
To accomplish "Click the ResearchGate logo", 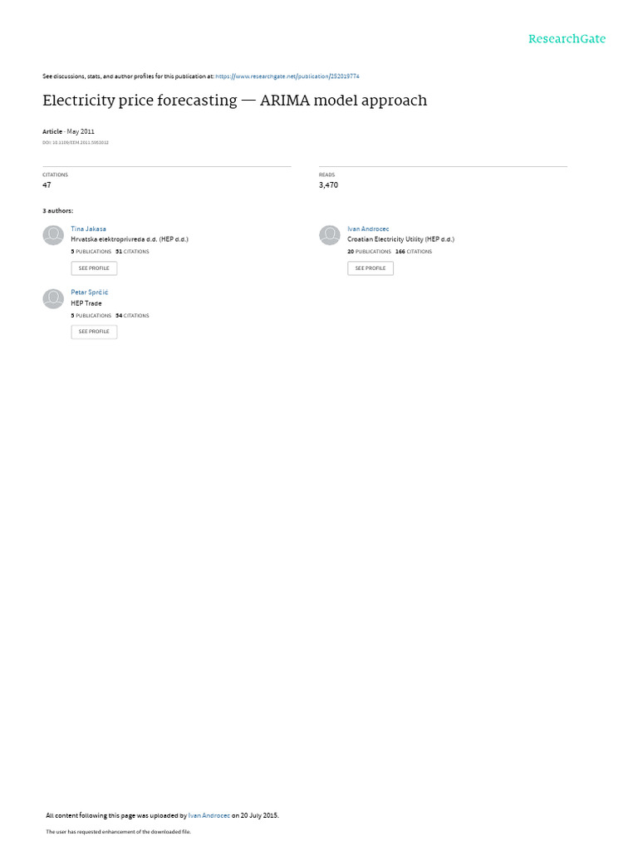I will (567, 39).
